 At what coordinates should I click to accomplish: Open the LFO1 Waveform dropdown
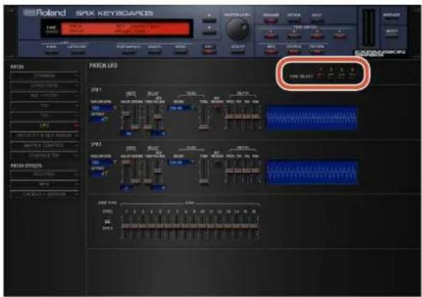pyautogui.click(x=103, y=108)
